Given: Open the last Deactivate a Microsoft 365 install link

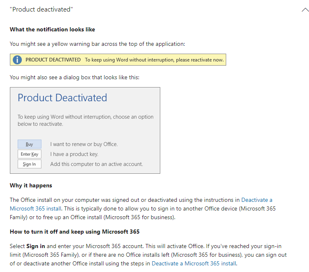Looking at the screenshot, I should [194, 263].
